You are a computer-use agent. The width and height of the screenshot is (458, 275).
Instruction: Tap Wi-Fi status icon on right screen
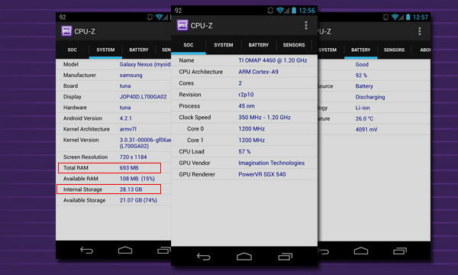(395, 17)
